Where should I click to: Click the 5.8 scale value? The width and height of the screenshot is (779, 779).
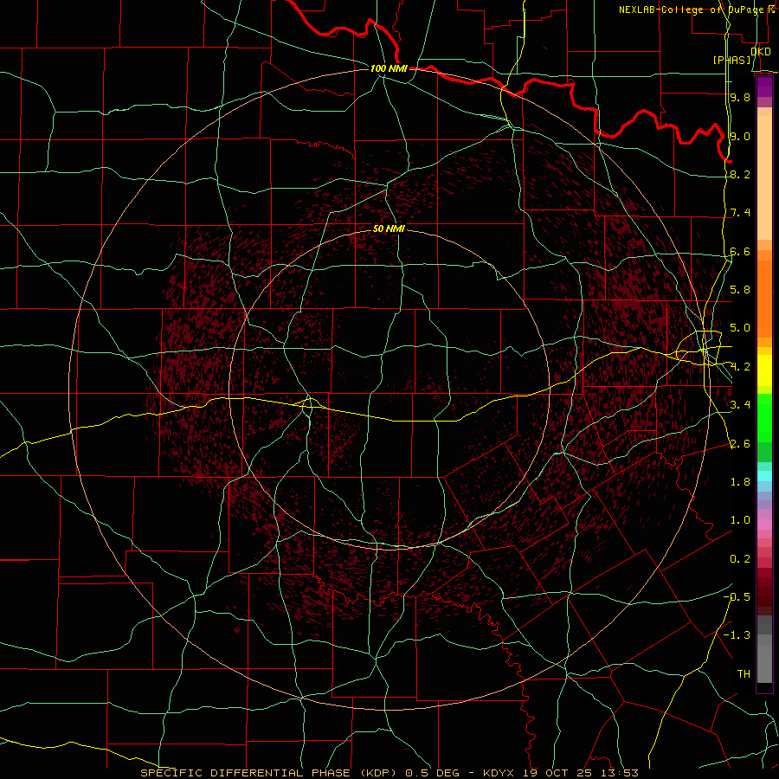tap(740, 289)
